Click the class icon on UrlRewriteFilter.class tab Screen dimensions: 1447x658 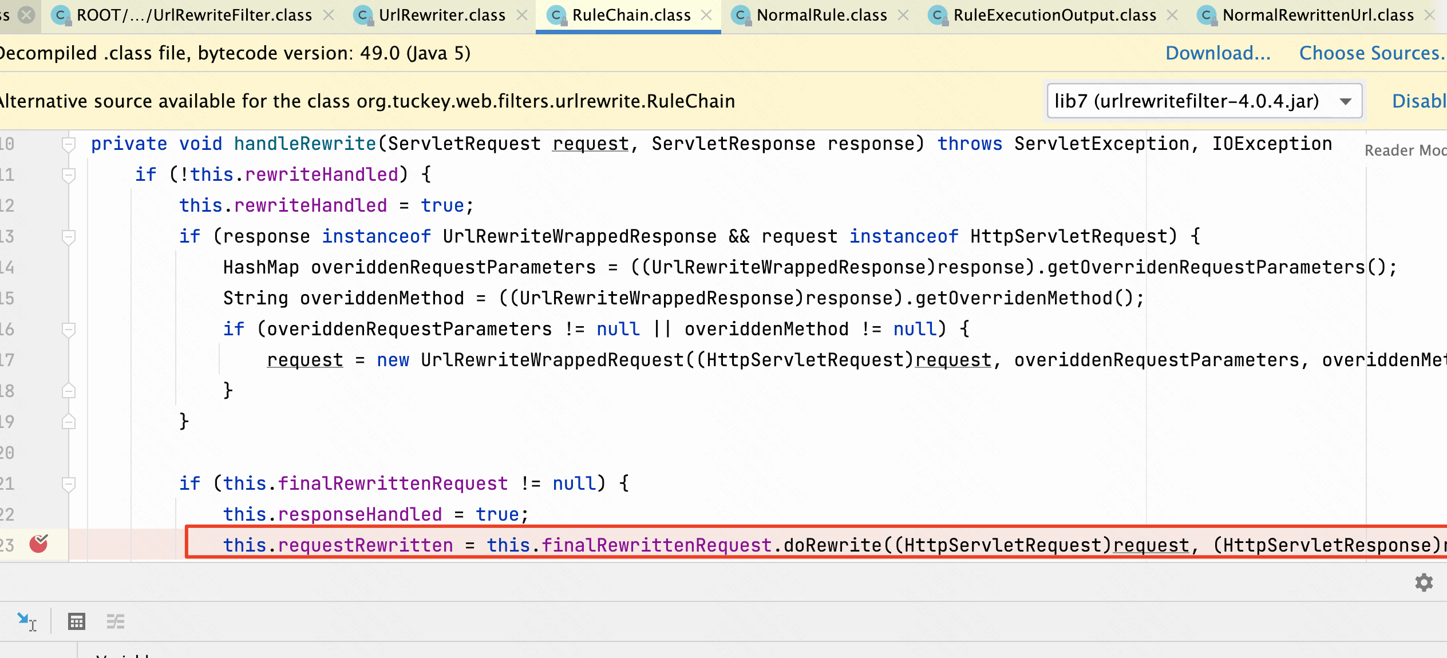point(61,15)
